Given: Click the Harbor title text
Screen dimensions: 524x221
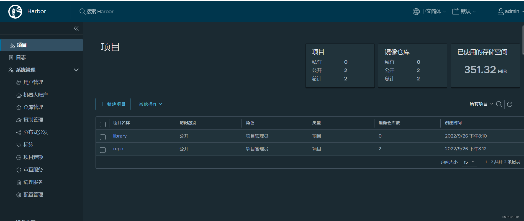Looking at the screenshot, I should pyautogui.click(x=37, y=11).
